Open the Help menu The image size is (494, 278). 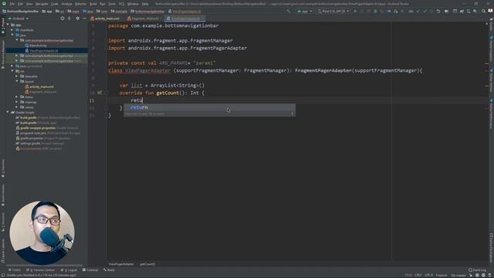145,4
